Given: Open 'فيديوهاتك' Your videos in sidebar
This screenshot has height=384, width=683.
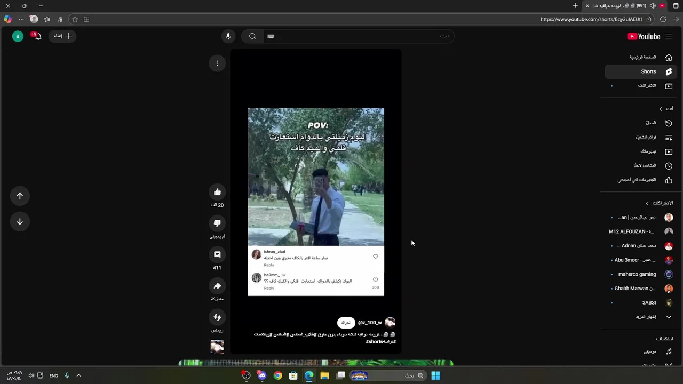Looking at the screenshot, I should [x=641, y=151].
